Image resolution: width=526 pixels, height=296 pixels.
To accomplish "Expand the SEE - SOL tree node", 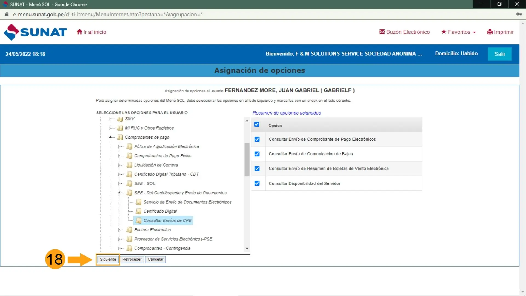I will tap(119, 184).
